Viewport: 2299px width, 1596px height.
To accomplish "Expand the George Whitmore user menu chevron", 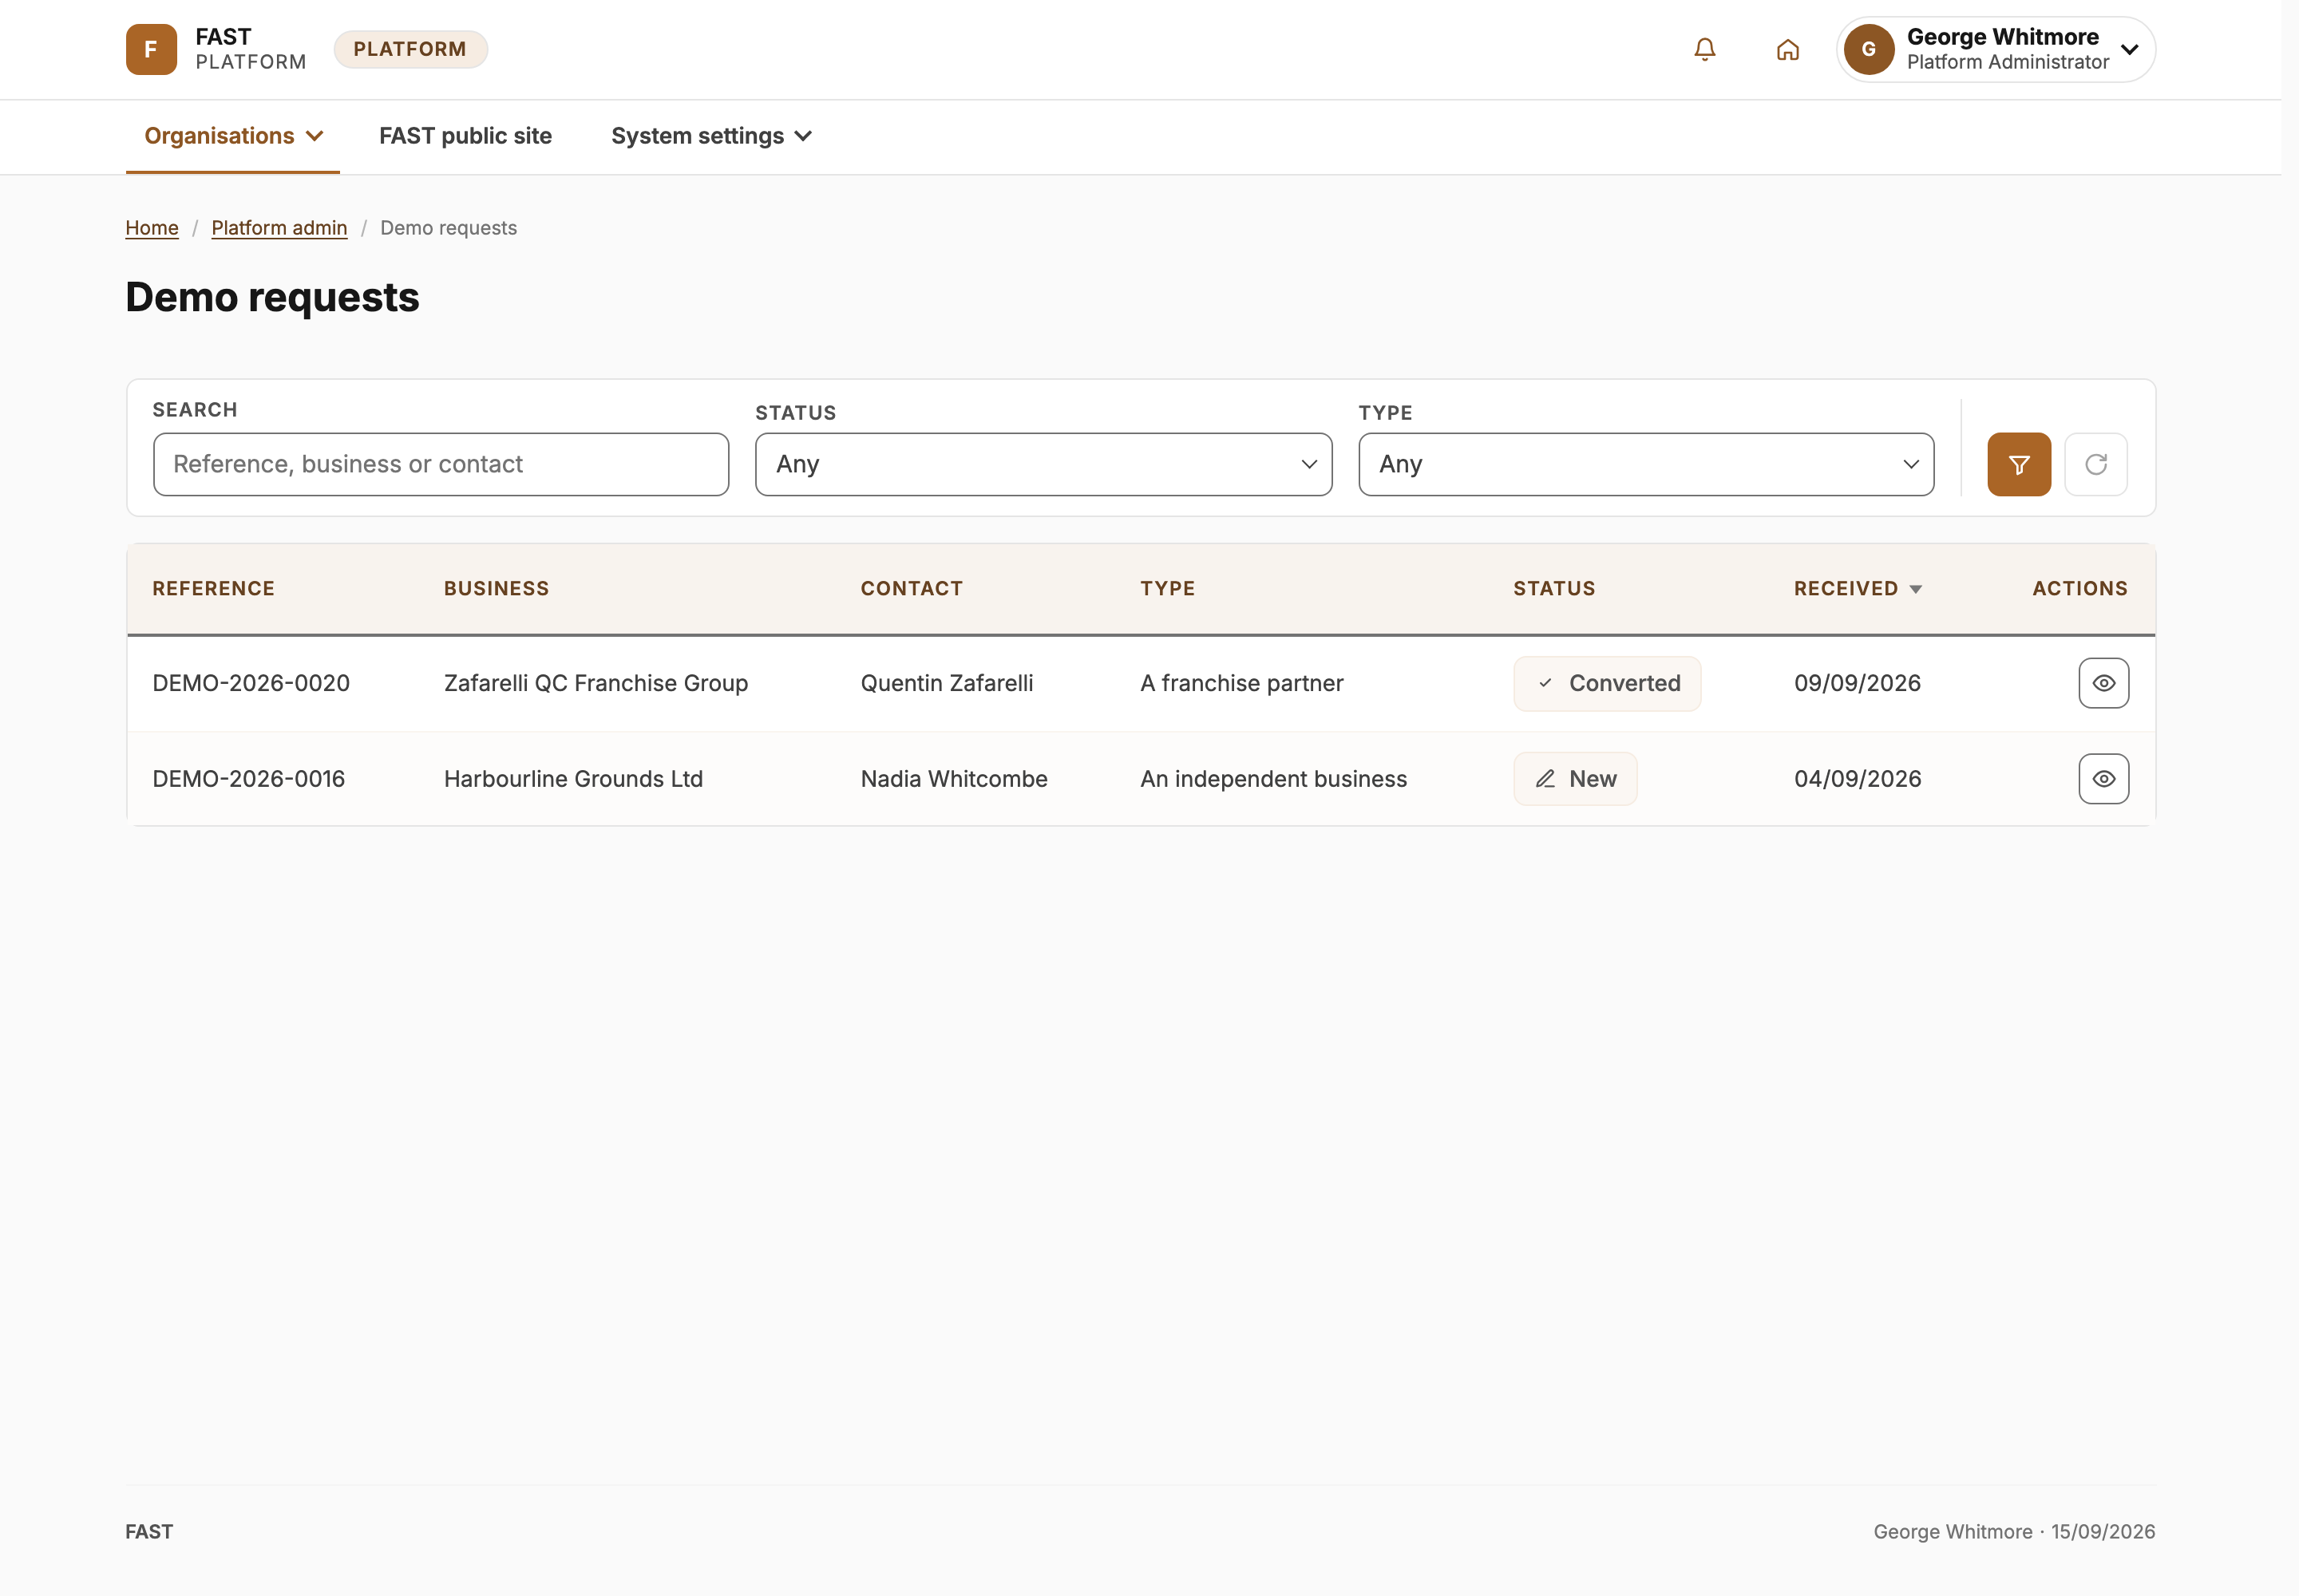I will (2130, 49).
